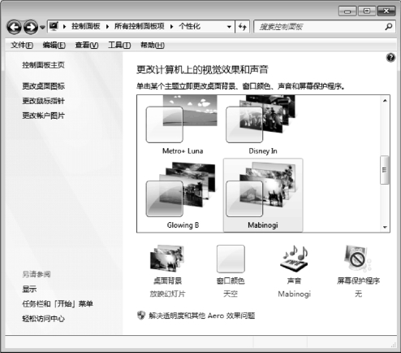401x353 pixels.
Task: Open 桌面背景 slideshow settings icon
Action: pyautogui.click(x=167, y=259)
